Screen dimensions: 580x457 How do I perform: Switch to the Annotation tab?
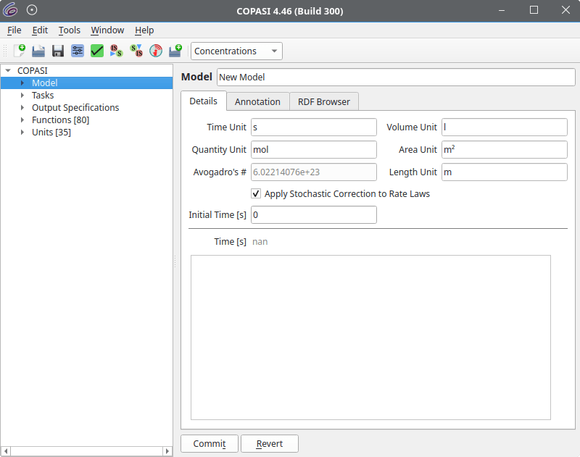tap(257, 101)
